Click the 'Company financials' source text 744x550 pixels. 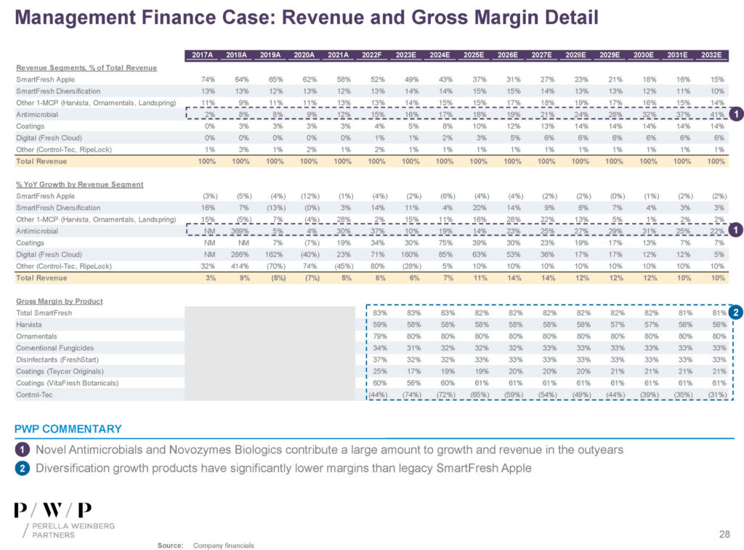pos(224,546)
